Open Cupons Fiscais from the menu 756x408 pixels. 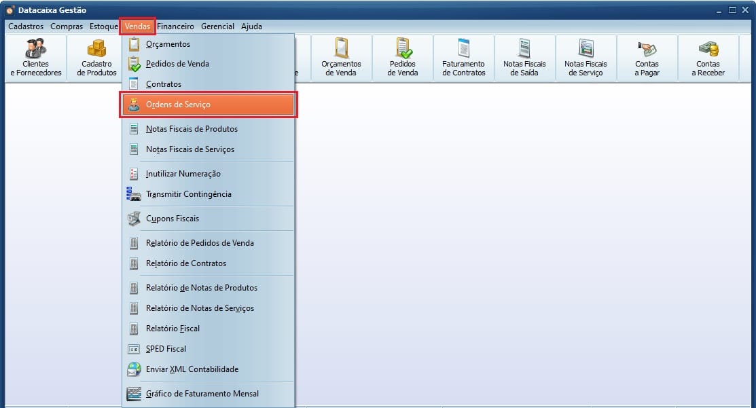pos(173,219)
